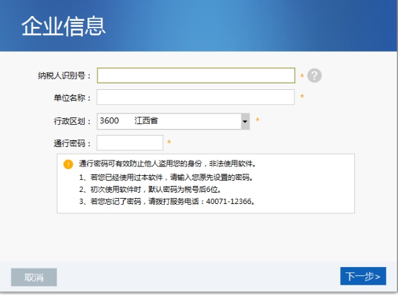
Task: Click the first hint about 原先设置的密码
Action: pyautogui.click(x=166, y=177)
